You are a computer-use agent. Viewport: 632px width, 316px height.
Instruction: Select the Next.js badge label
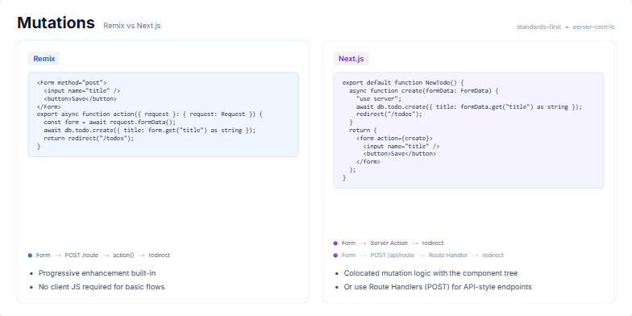tap(351, 58)
